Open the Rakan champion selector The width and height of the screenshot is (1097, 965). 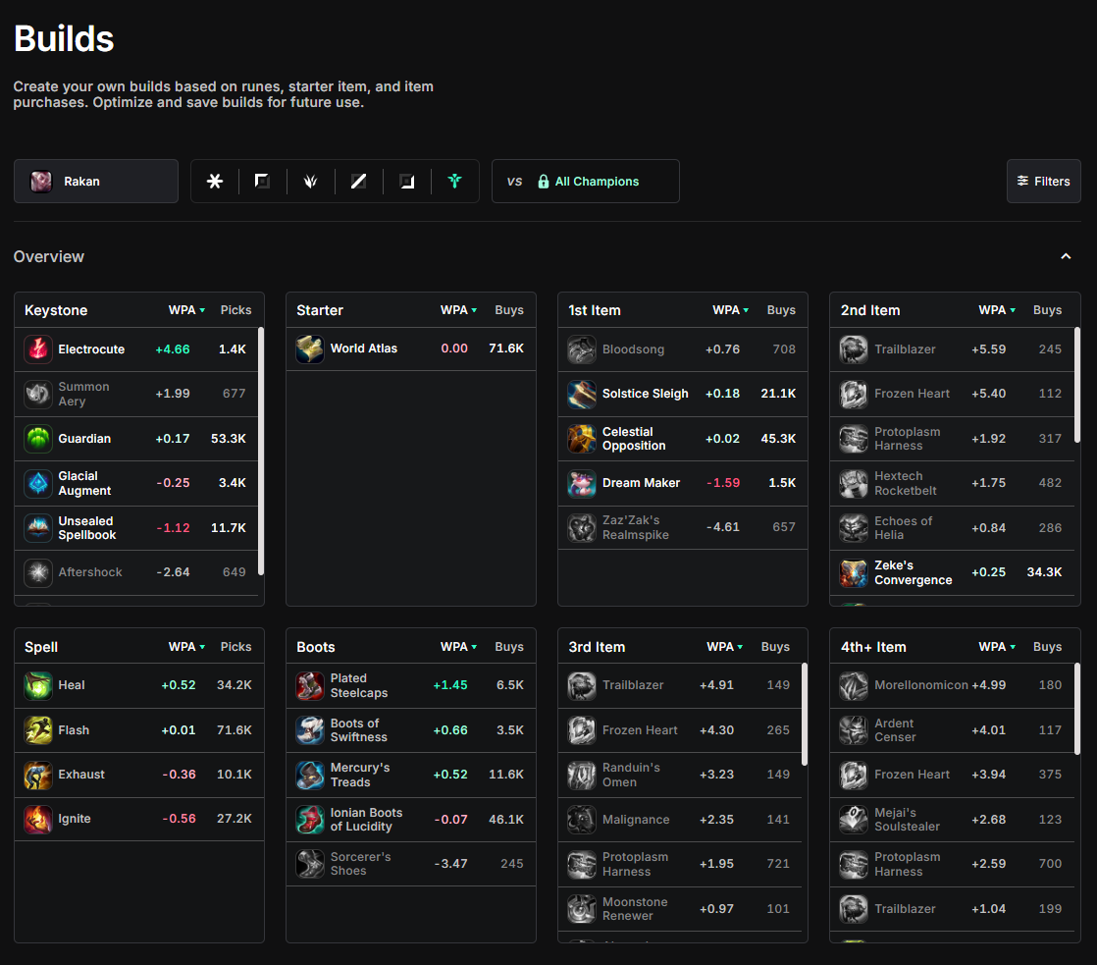[96, 182]
